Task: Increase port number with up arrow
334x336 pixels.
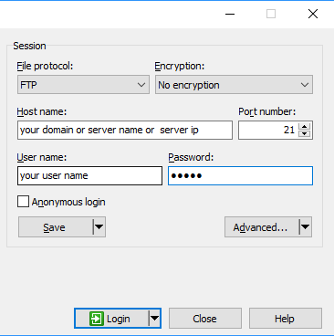Action: [304, 126]
